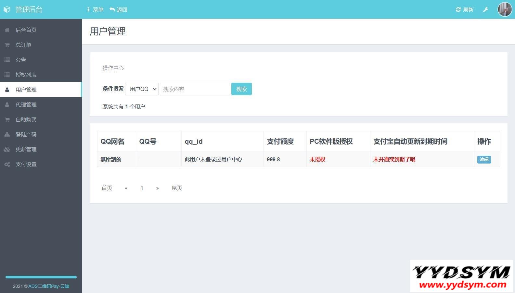Go to the 尾页 last page link
The width and height of the screenshot is (515, 293).
(177, 188)
